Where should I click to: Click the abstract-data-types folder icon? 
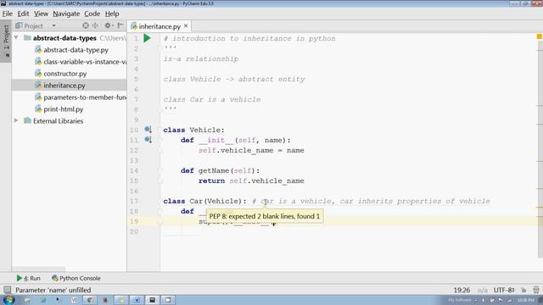(x=27, y=37)
